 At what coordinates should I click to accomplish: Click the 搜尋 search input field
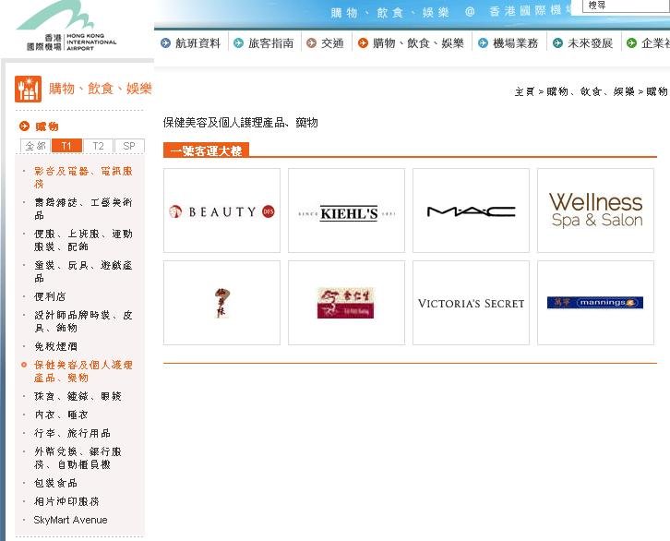[626, 6]
